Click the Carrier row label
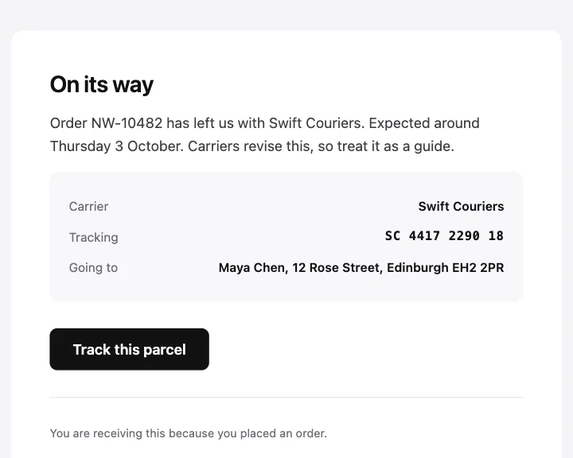Image resolution: width=573 pixels, height=458 pixels. coord(89,207)
